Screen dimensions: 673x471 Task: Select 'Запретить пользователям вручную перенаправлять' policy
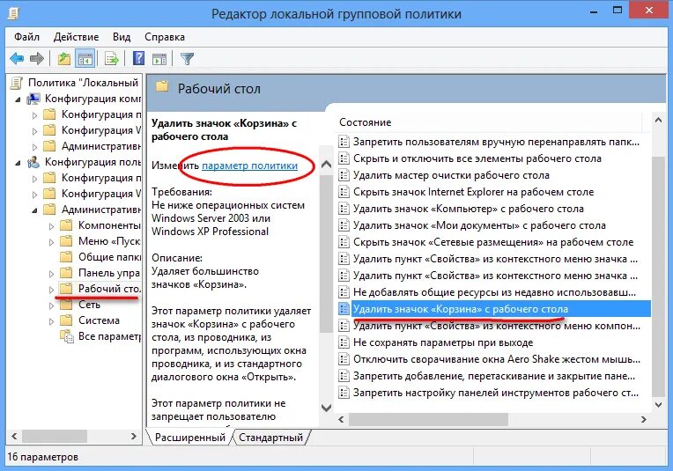[x=496, y=142]
